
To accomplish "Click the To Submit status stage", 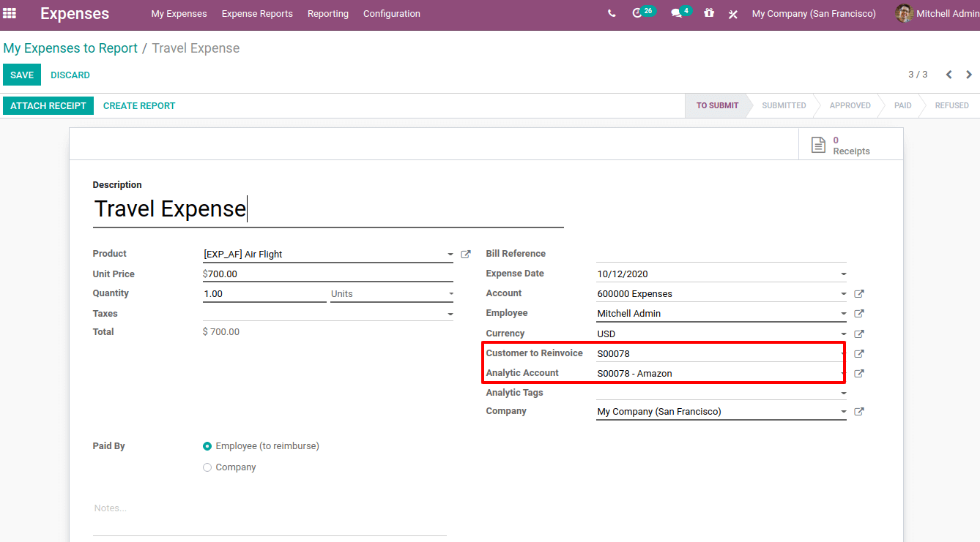I will [x=717, y=105].
